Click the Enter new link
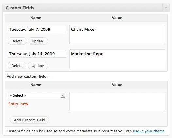 18,104
